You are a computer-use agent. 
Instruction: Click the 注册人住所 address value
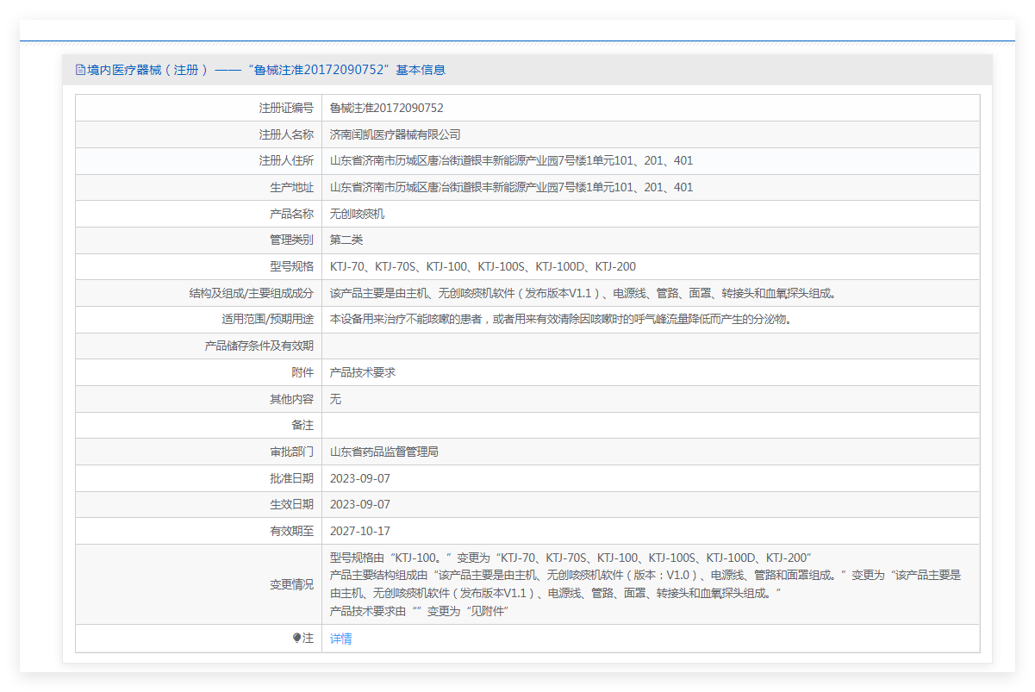click(511, 160)
